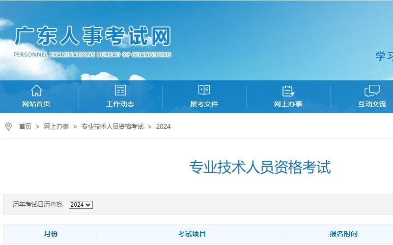Viewport: 393px width, 245px height.
Task: Click 2024 at end of breadcrumb
Action: [x=163, y=126]
